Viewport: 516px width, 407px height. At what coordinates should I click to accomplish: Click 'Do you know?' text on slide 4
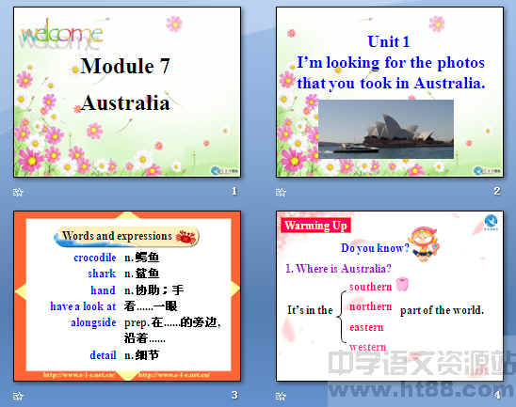click(375, 248)
